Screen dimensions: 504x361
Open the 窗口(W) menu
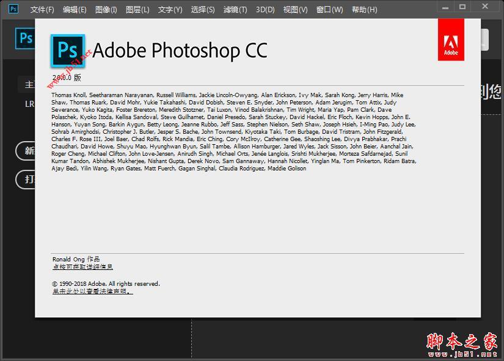[x=329, y=10]
